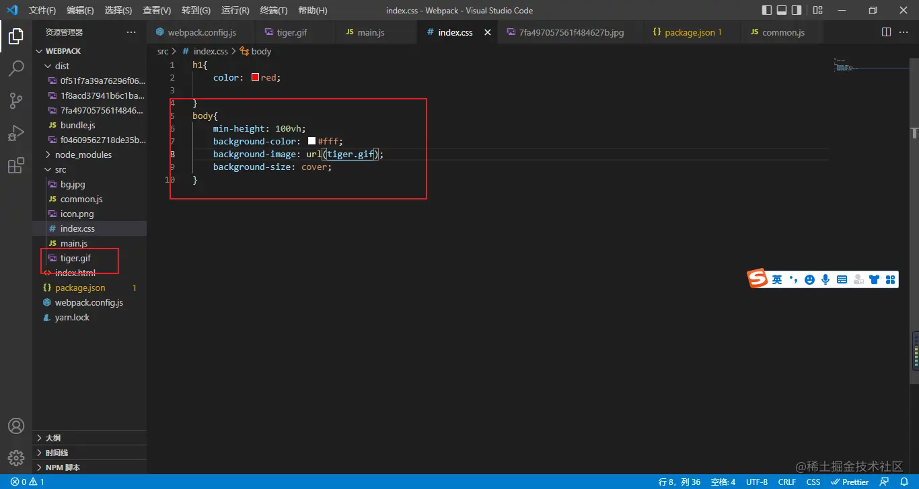This screenshot has width=919, height=489.
Task: Collapse the WEBPACK root folder
Action: (x=89, y=51)
